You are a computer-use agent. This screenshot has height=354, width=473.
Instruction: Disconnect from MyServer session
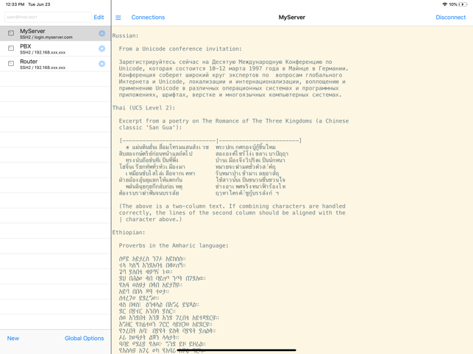click(451, 17)
